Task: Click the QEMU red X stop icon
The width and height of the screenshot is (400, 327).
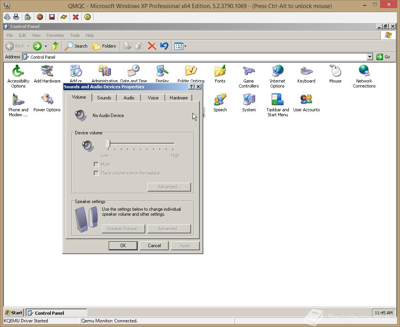Action: click(x=76, y=17)
